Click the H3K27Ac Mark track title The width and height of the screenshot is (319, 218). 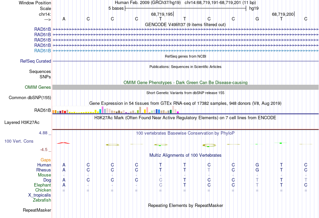pyautogui.click(x=185, y=118)
